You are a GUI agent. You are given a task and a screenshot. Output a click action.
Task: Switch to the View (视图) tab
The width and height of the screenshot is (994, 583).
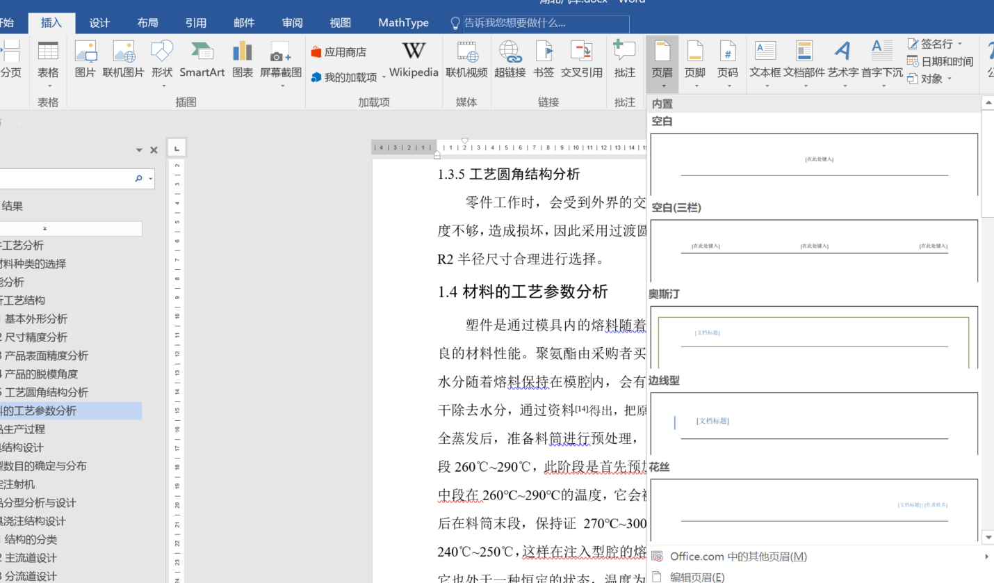pos(341,22)
